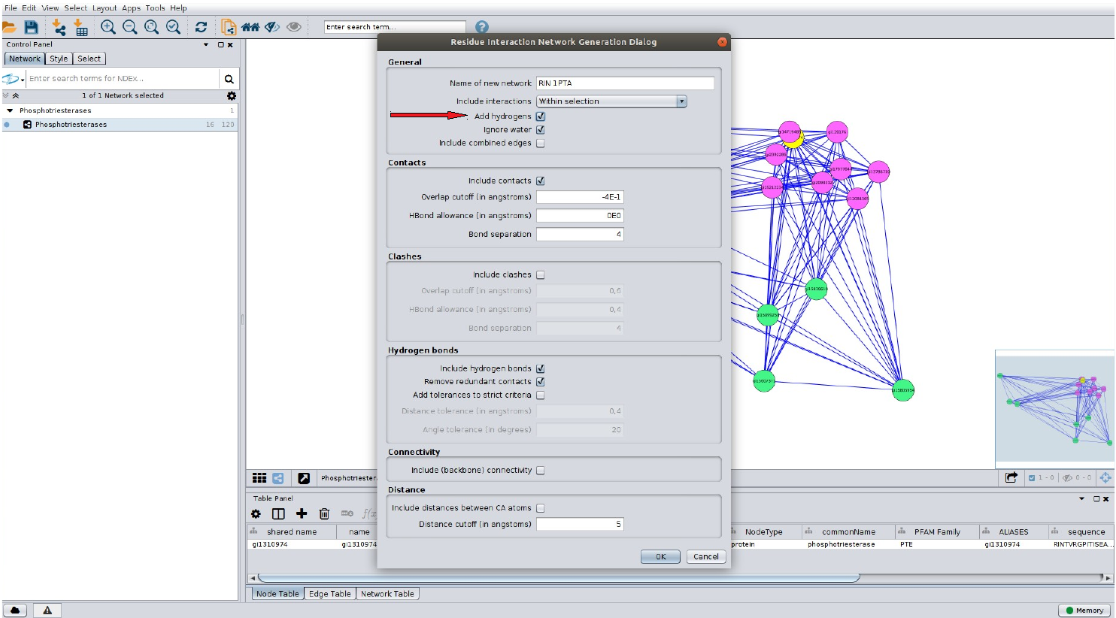Click the zoom out magnifier icon
Screen dimensions: 1116x618
click(x=130, y=27)
